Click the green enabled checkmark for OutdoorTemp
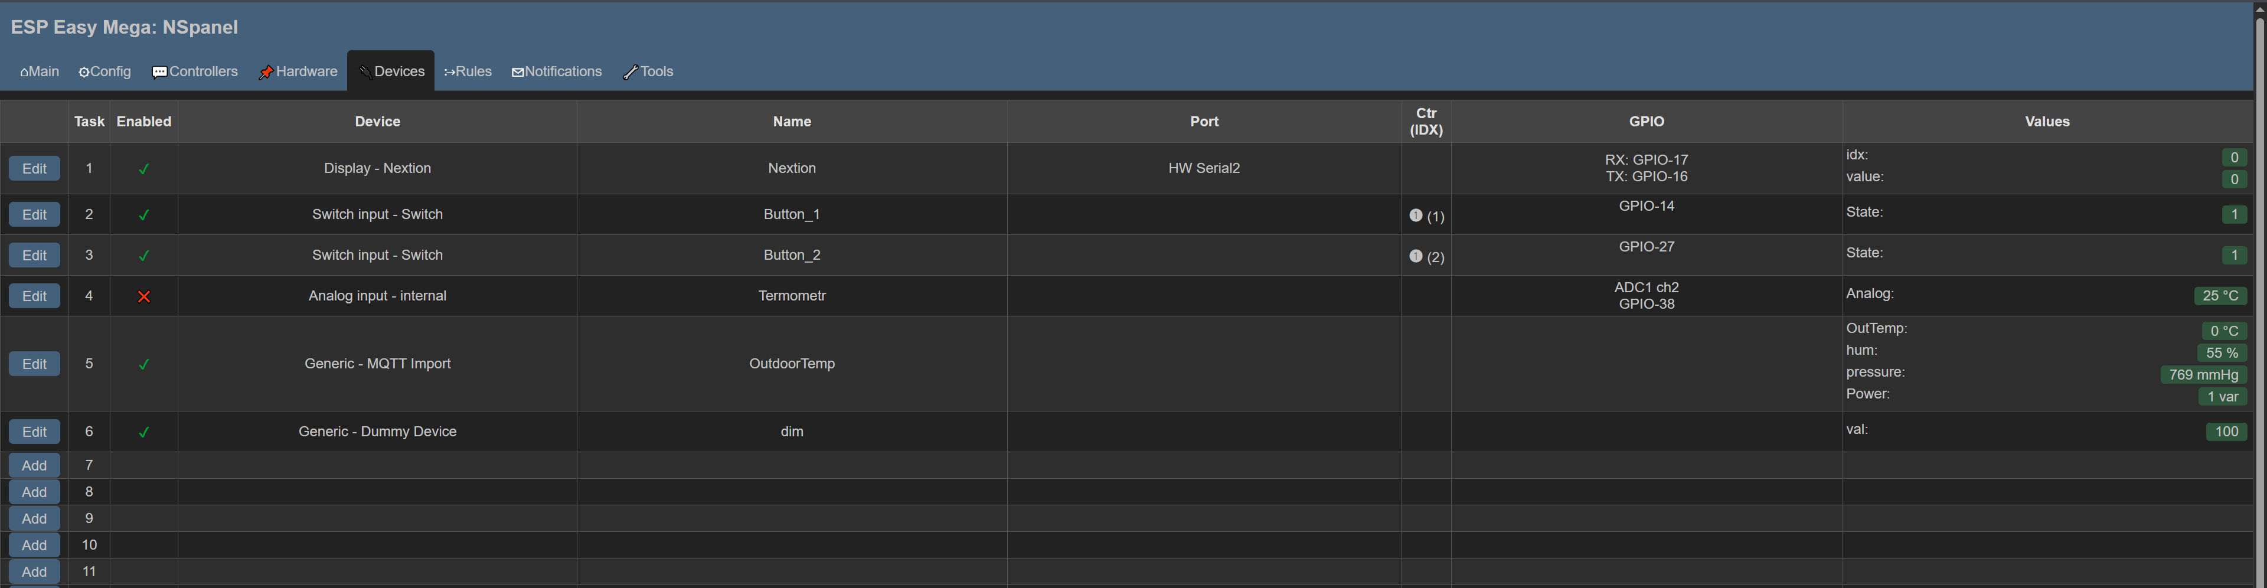Screen dimensions: 2267x588 [144, 364]
